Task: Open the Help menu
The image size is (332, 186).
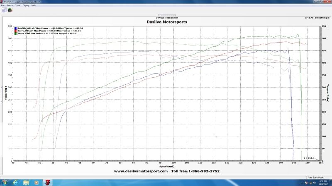Action: coord(34,5)
